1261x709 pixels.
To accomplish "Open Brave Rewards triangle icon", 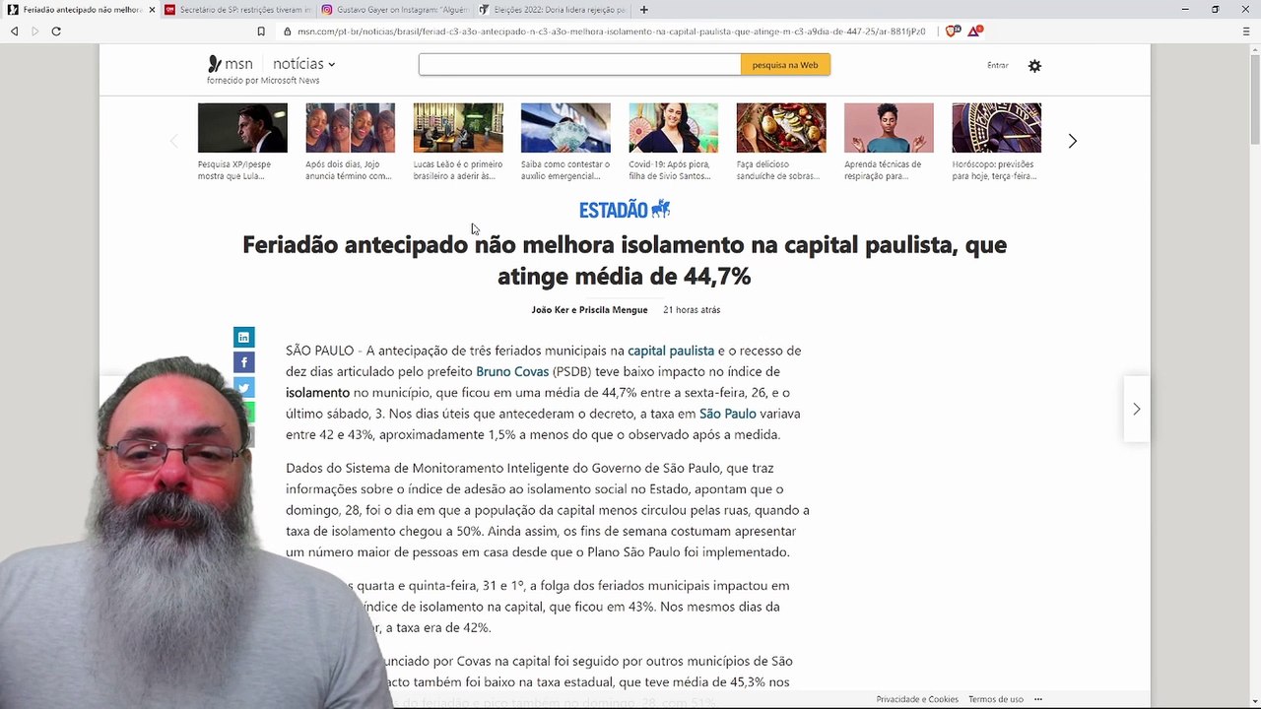I will tap(974, 32).
